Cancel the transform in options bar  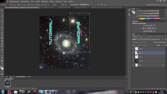pos(102,5)
